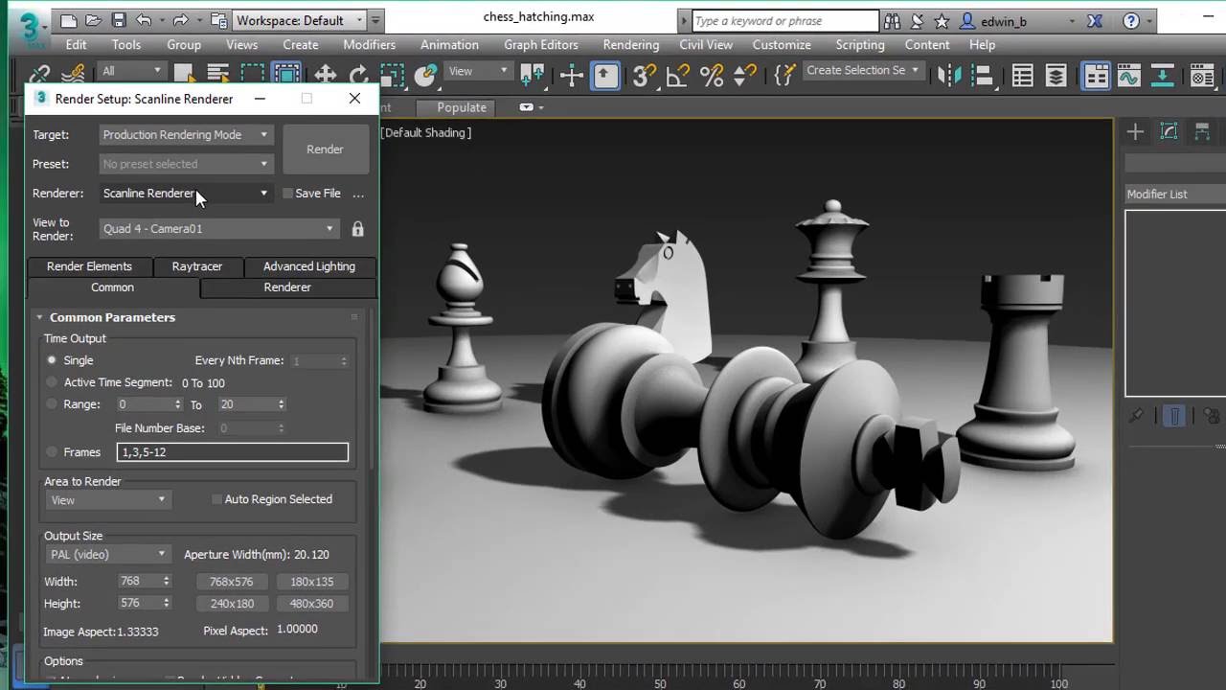The height and width of the screenshot is (690, 1226).
Task: Click the Percent Snap toggle icon
Action: point(712,75)
